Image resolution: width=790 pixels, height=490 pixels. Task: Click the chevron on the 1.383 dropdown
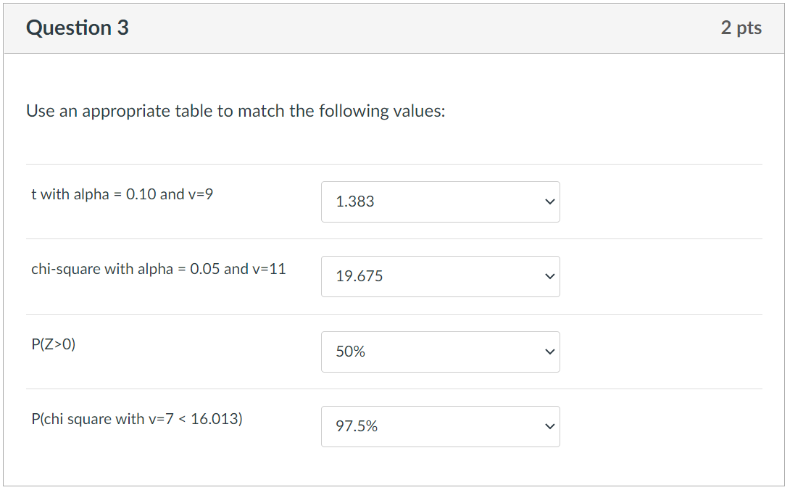coord(549,202)
